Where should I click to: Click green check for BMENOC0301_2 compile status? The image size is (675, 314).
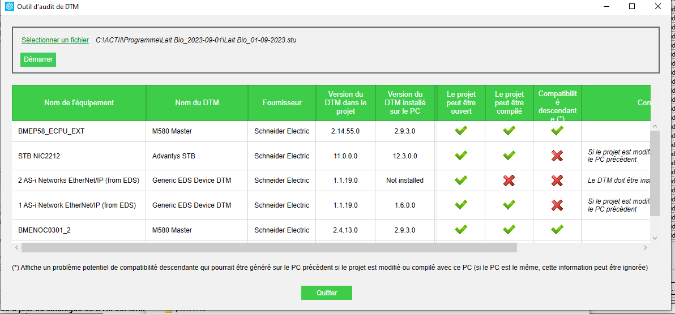pyautogui.click(x=509, y=230)
